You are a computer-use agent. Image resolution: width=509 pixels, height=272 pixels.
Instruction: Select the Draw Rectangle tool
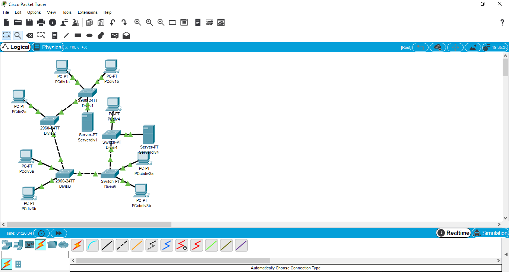tap(78, 35)
